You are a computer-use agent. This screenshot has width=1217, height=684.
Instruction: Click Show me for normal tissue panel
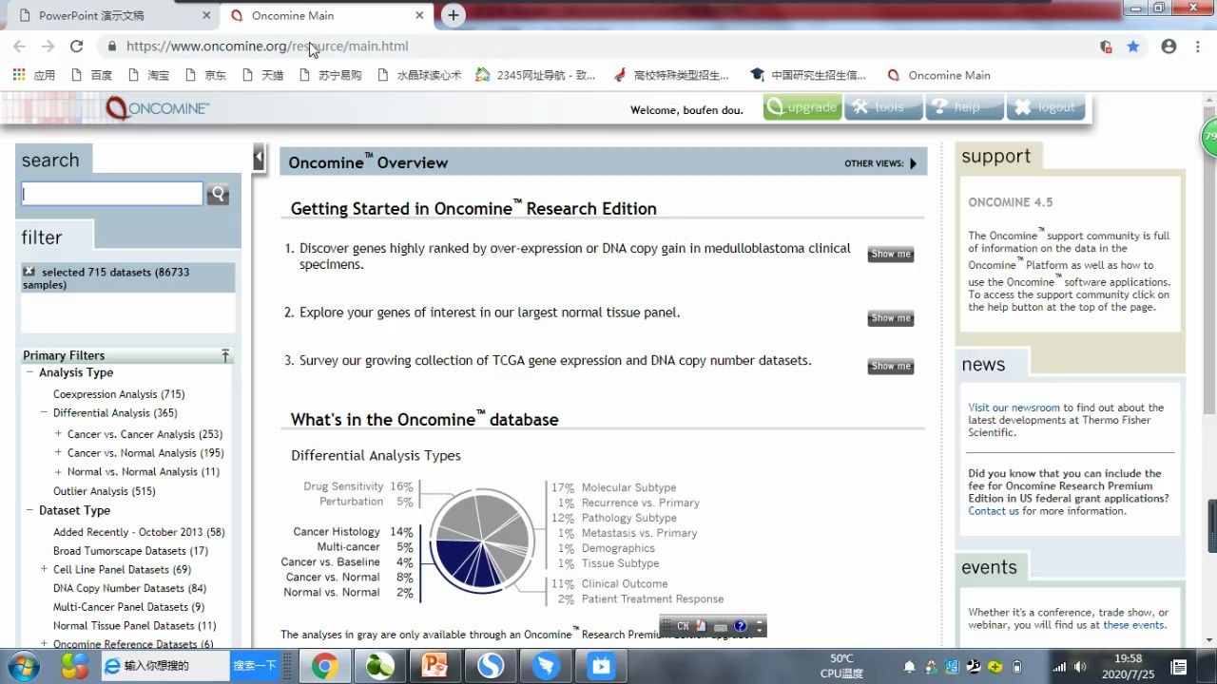pos(891,318)
